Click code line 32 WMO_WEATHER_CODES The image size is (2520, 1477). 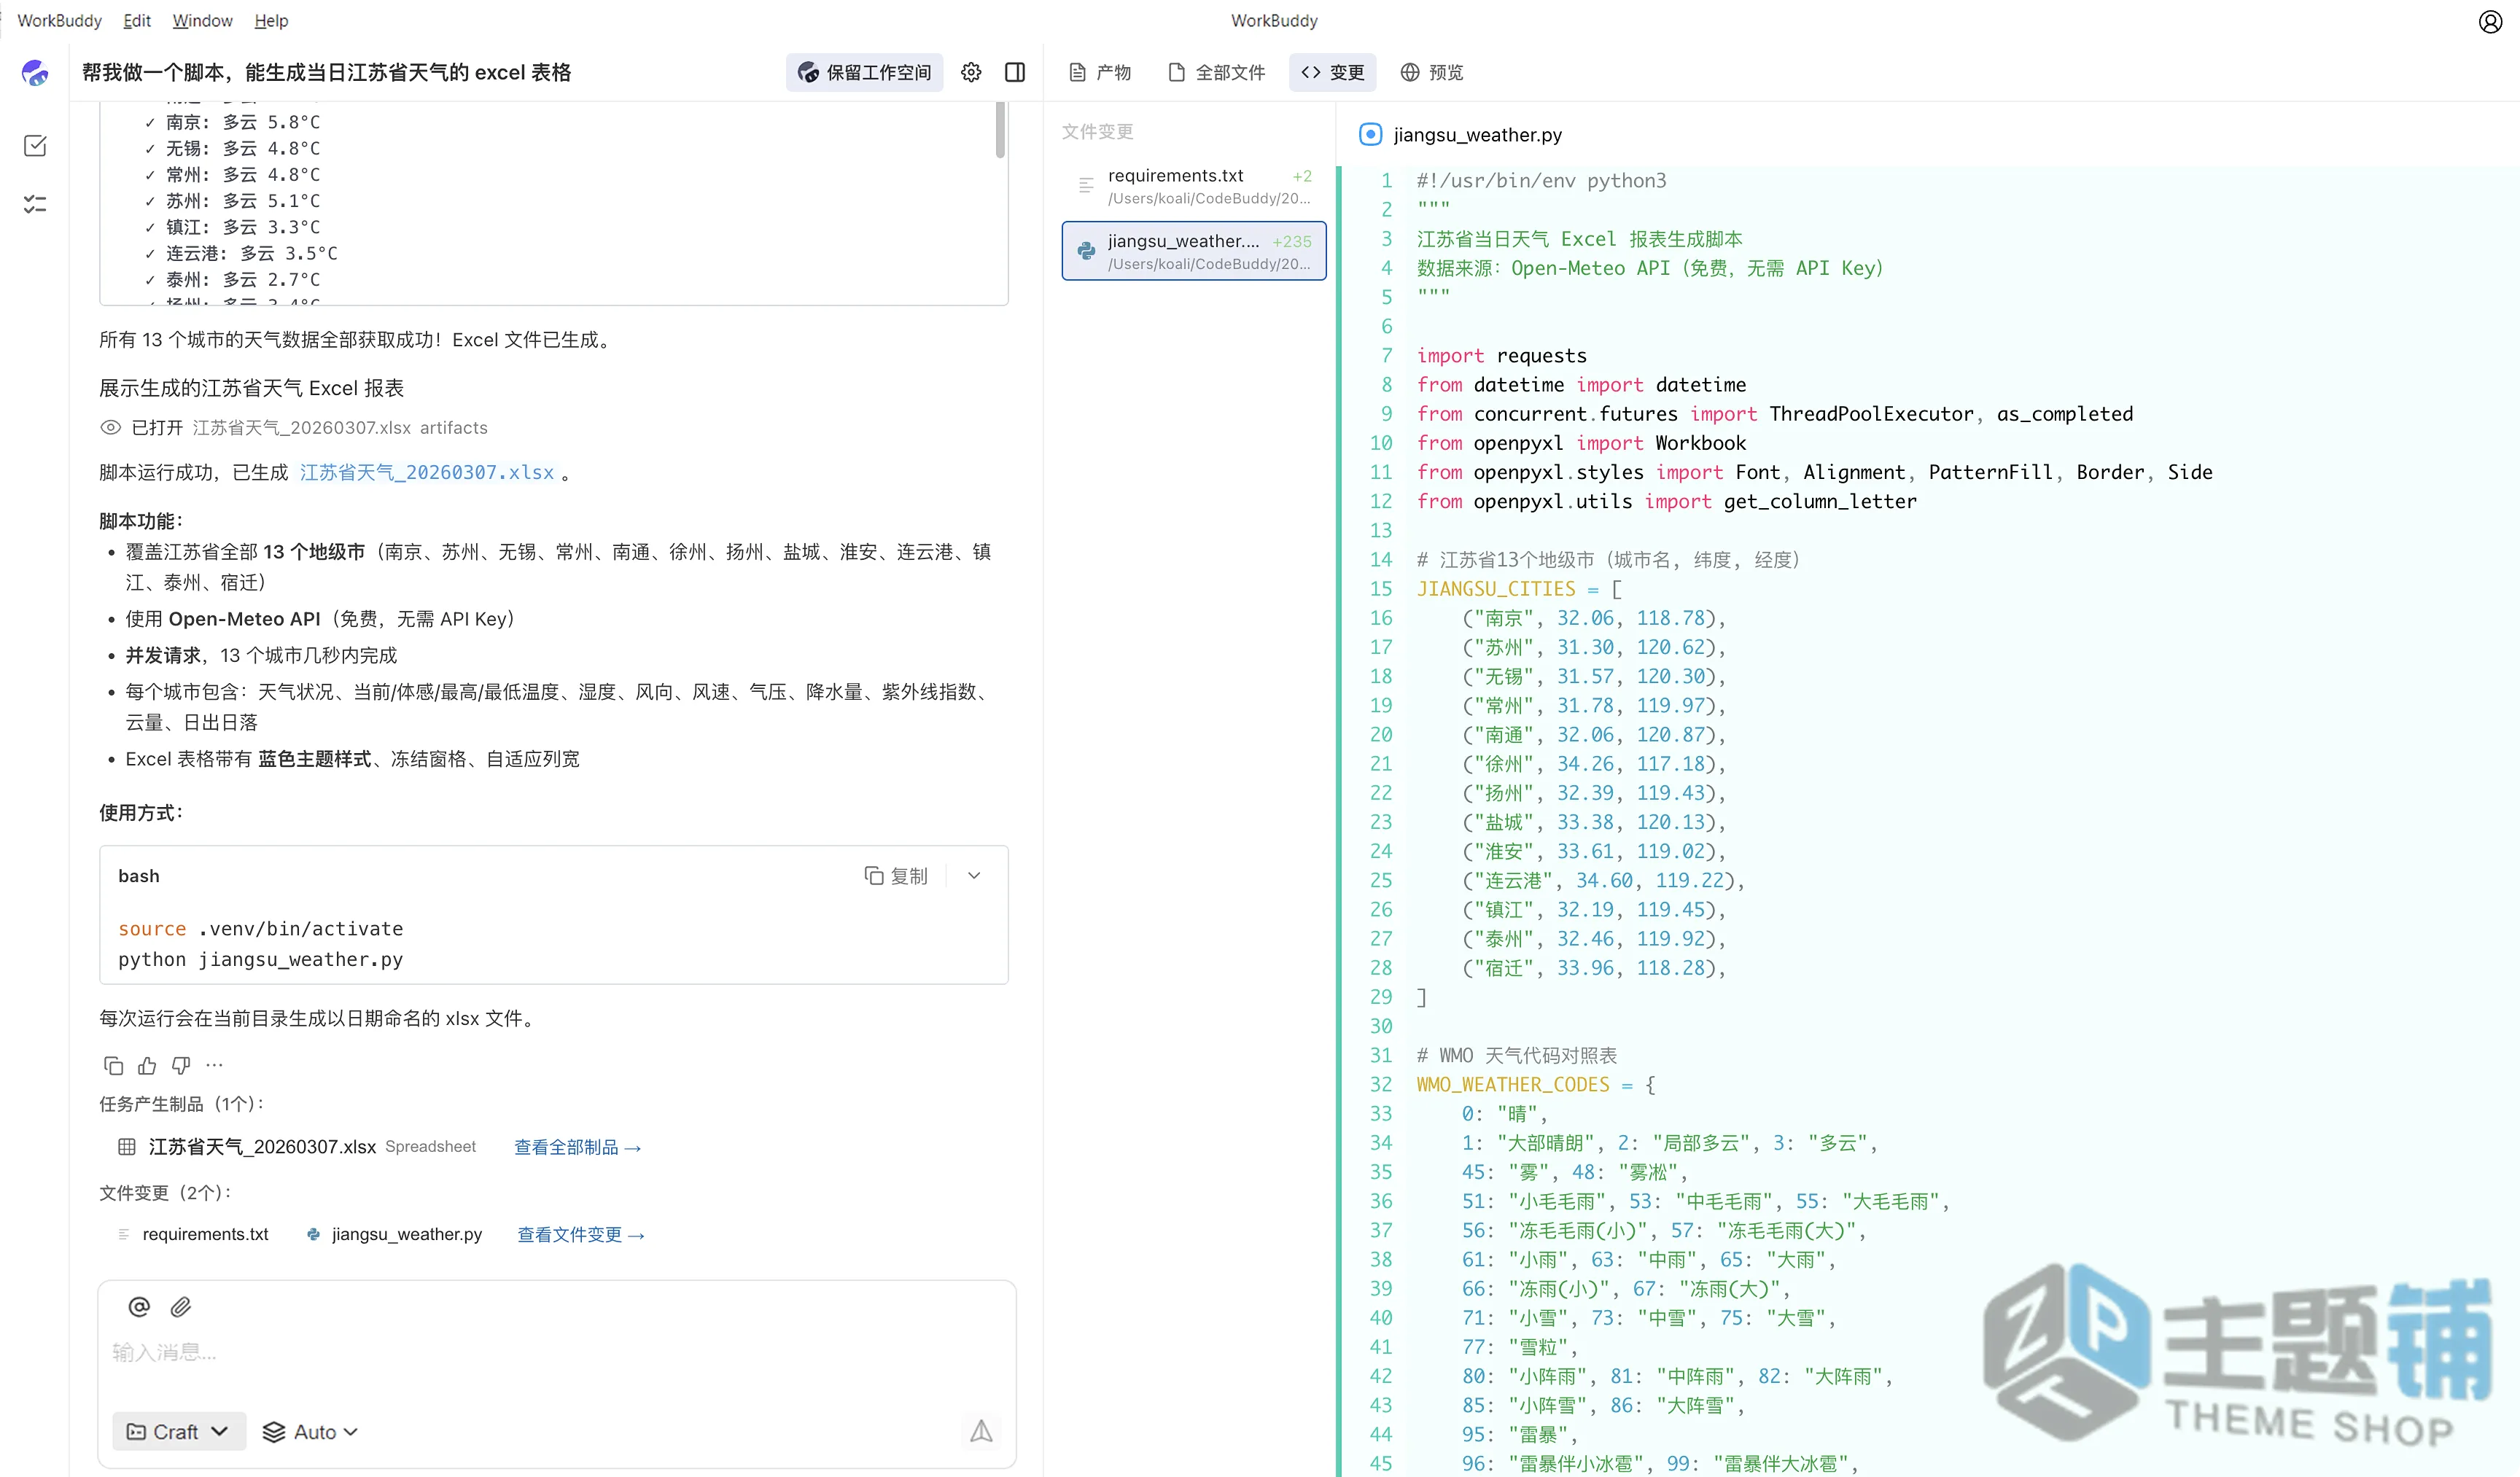[x=1536, y=1085]
